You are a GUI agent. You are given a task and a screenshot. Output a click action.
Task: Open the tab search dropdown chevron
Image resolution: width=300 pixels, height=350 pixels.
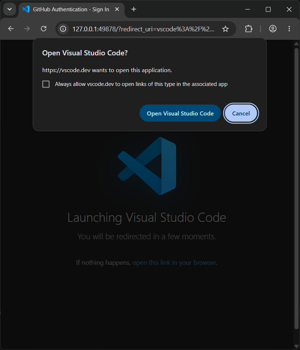click(9, 9)
